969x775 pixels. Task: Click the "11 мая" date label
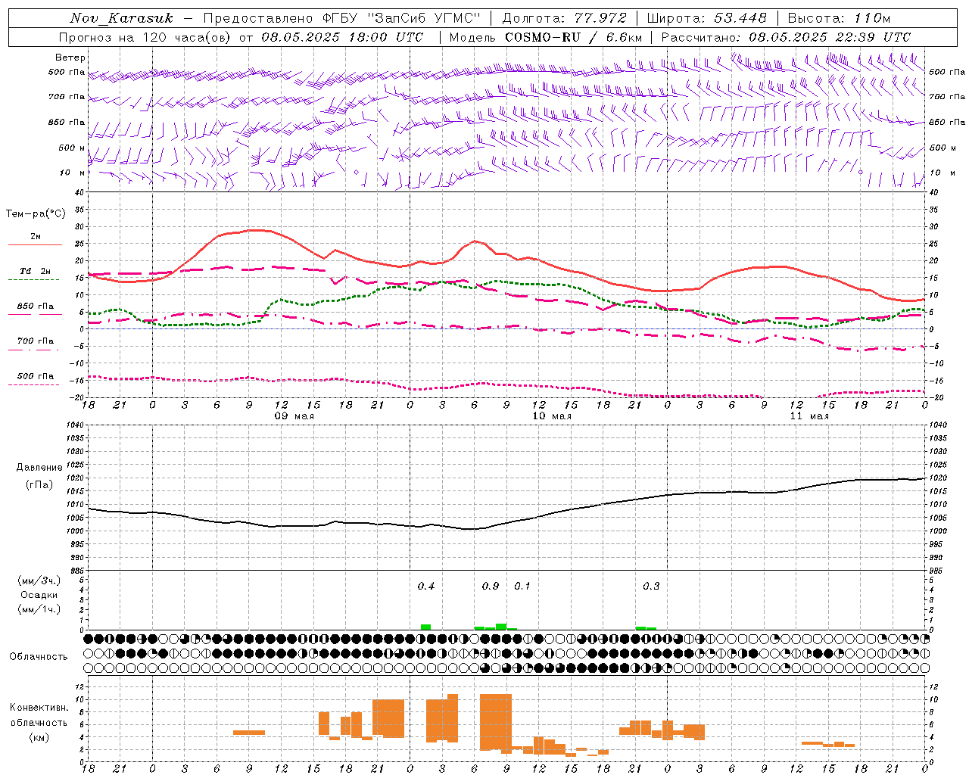click(809, 416)
